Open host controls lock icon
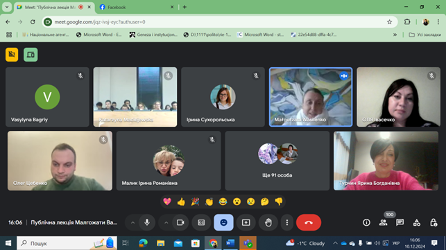Viewport: 446px width, 250px height. (434, 222)
